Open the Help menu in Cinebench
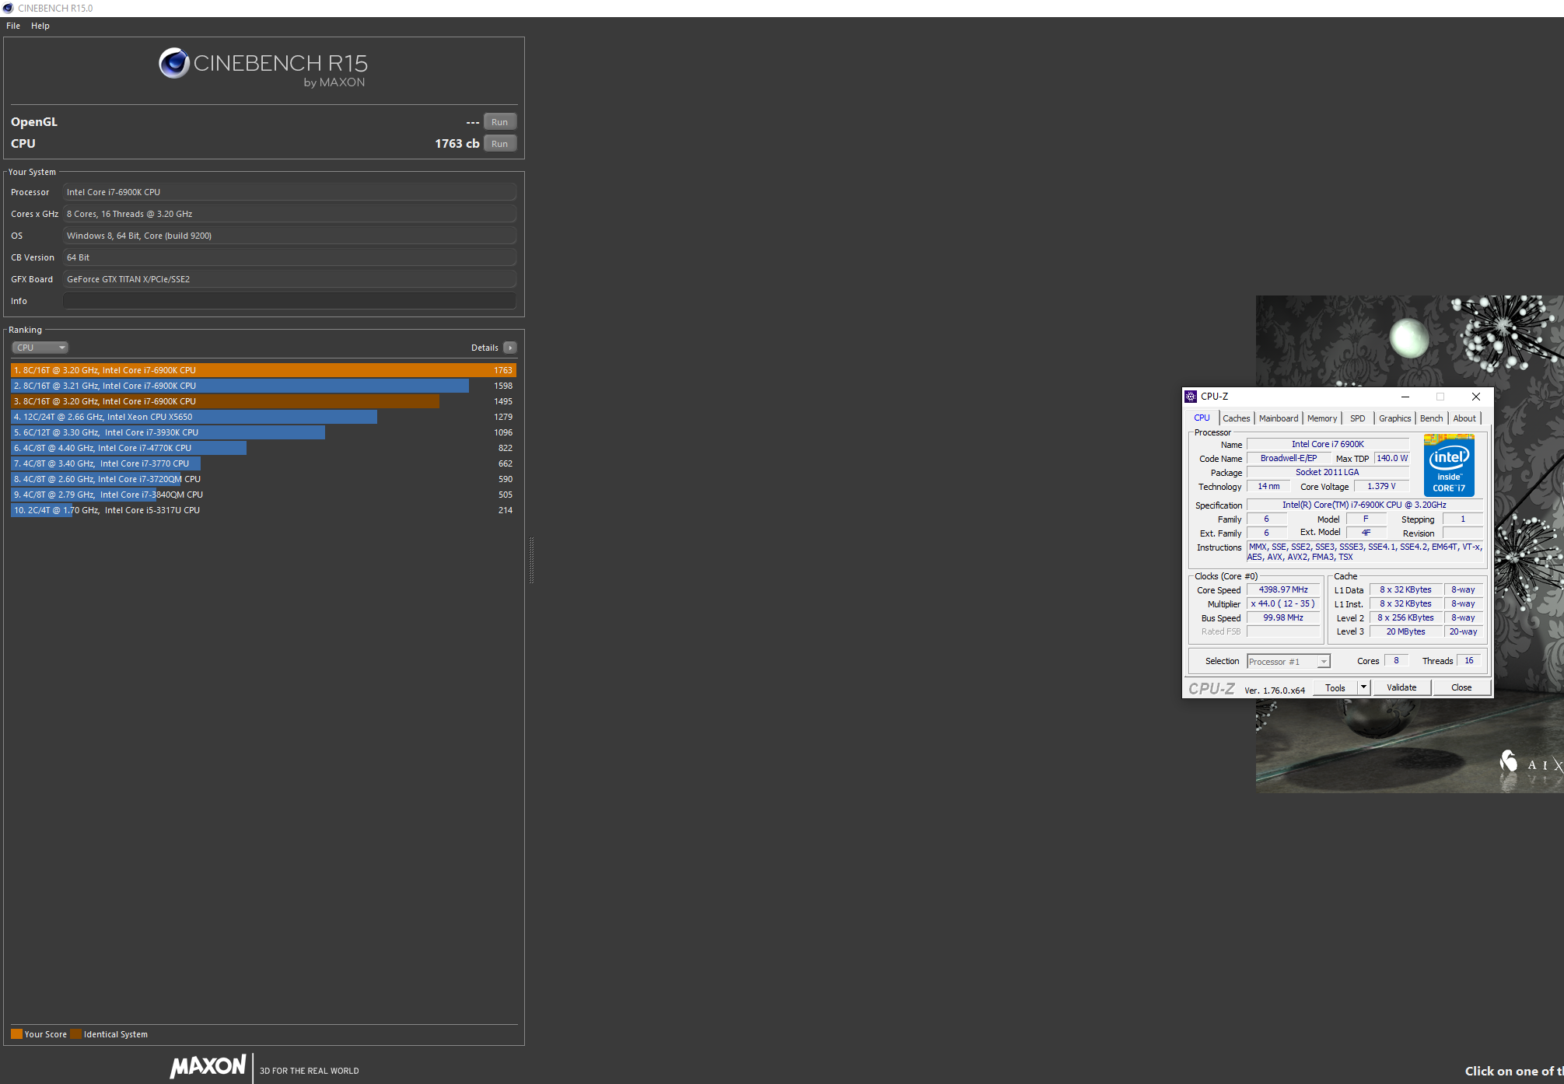Viewport: 1564px width, 1084px height. click(x=40, y=26)
